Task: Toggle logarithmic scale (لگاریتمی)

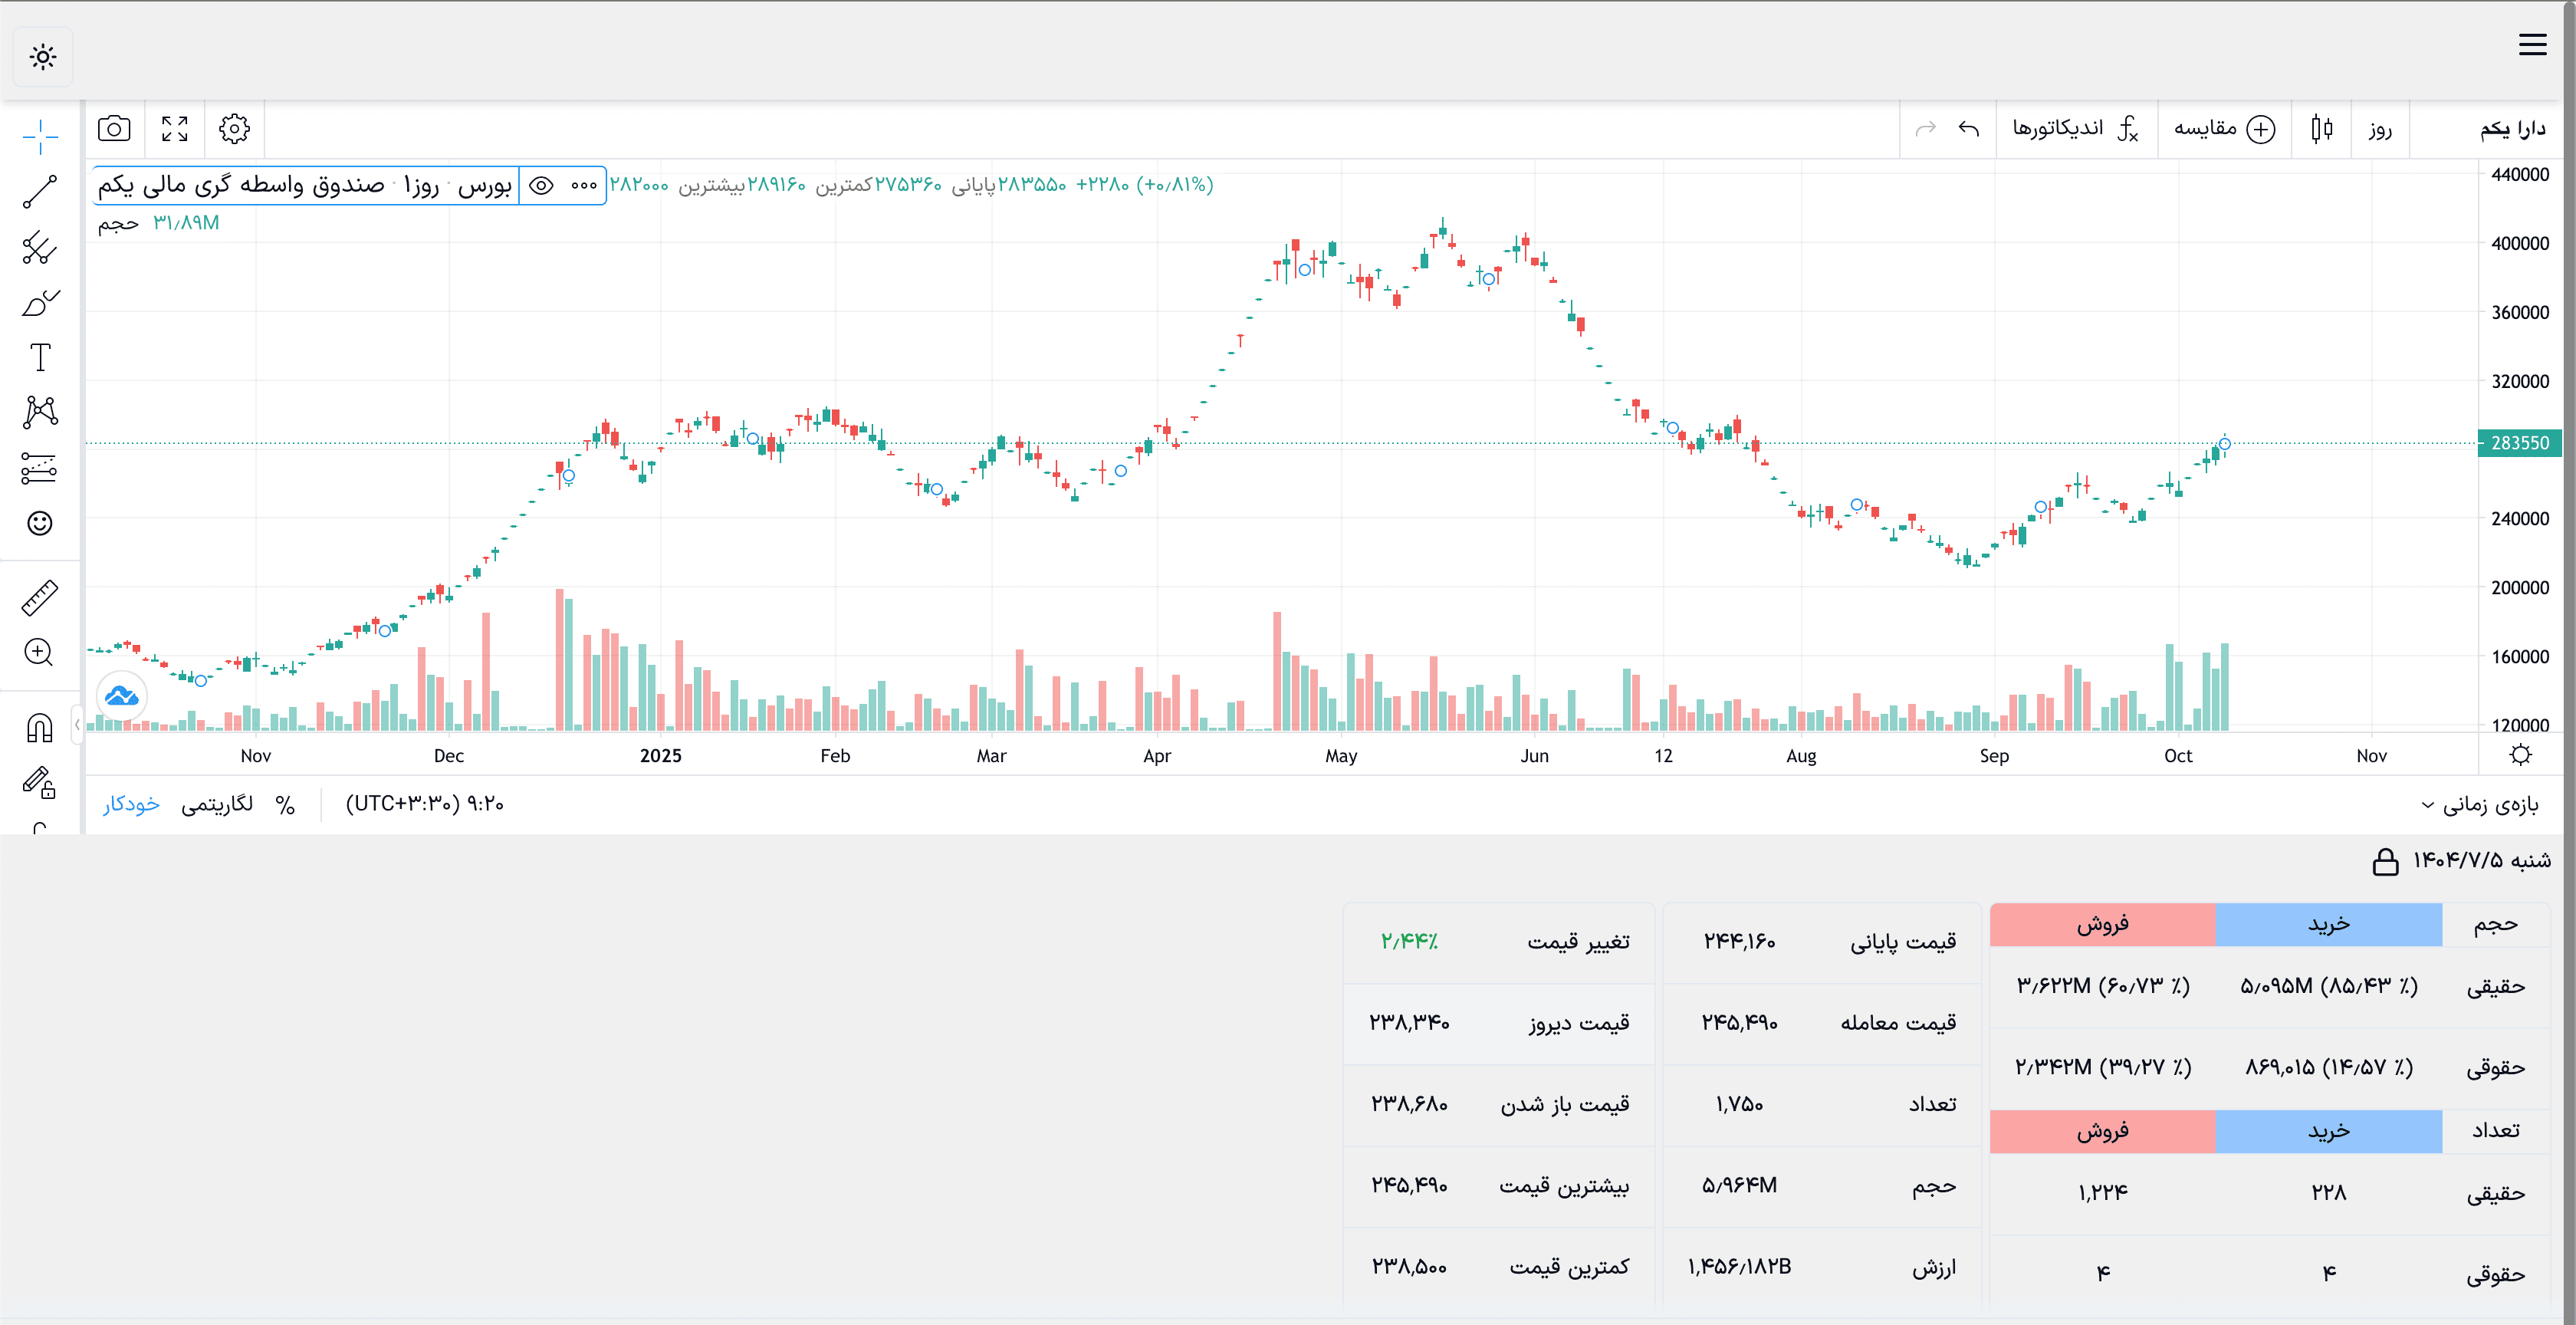Action: 217,805
